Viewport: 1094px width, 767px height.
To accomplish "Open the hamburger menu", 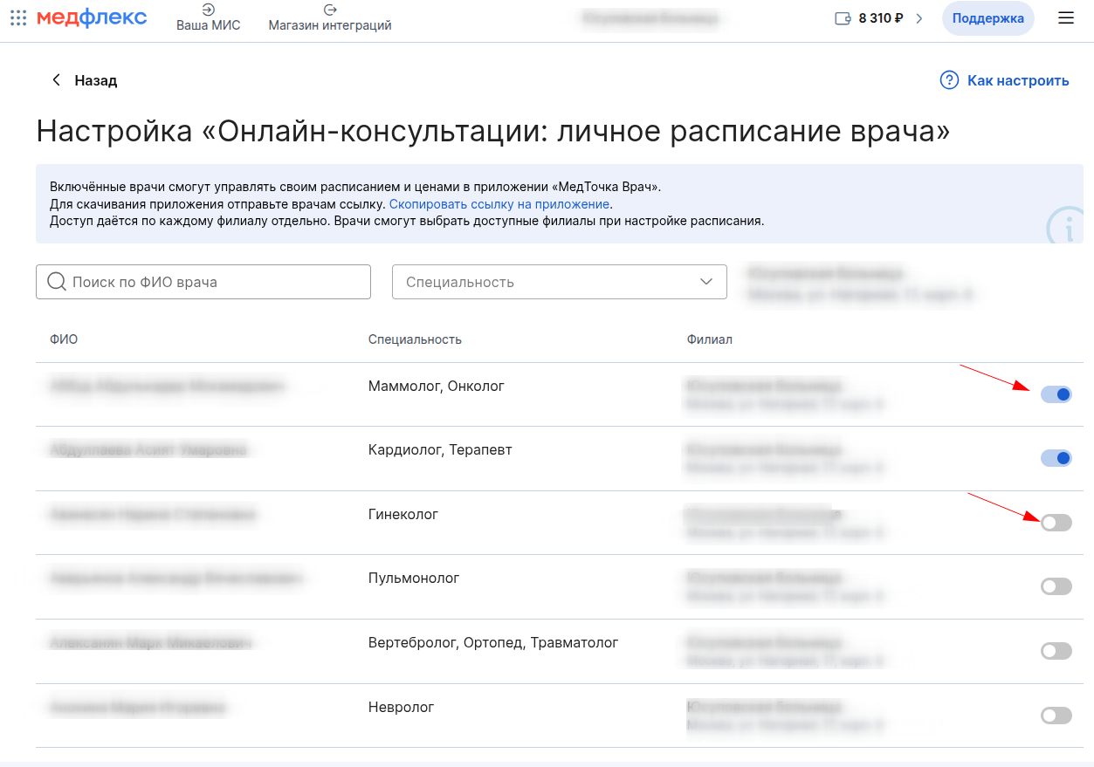I will point(1065,18).
